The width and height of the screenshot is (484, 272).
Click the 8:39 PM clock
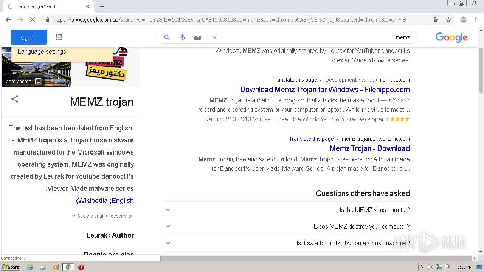point(465,267)
